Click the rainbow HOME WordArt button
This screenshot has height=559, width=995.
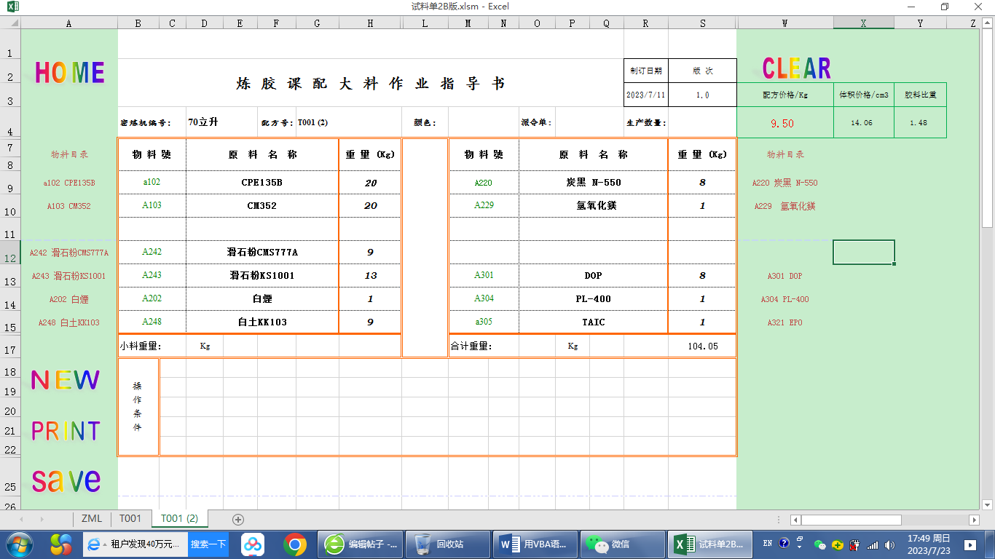coord(69,72)
